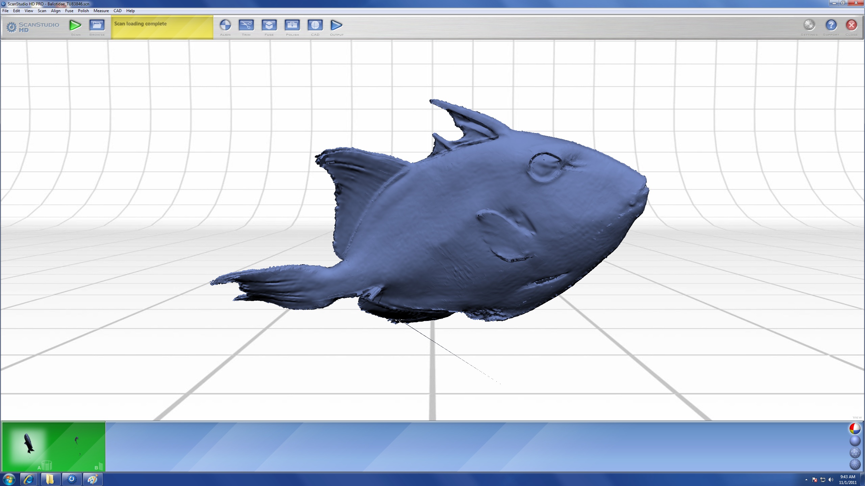Open the Polish toolbox
Viewport: 865px width, 486px height.
(x=292, y=25)
